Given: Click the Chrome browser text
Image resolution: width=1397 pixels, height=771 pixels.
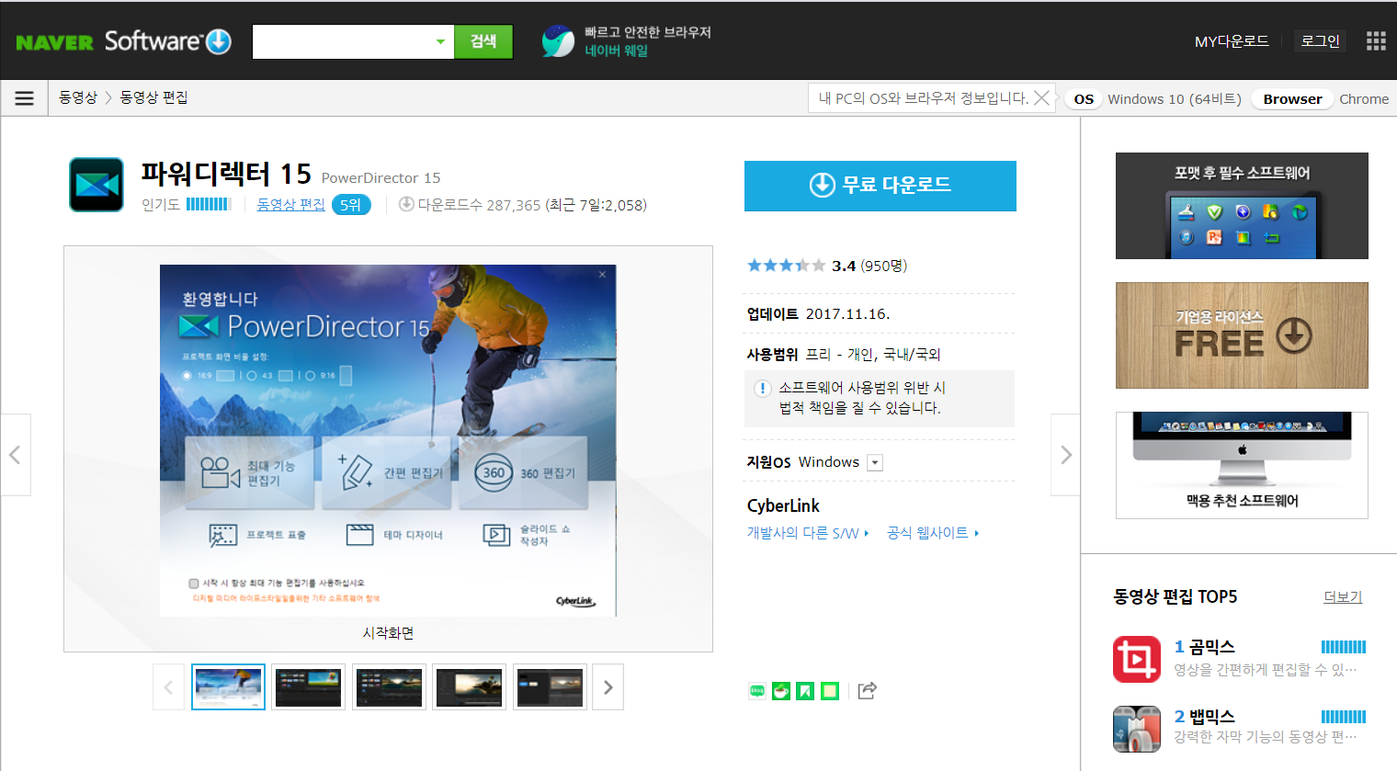Looking at the screenshot, I should 1364,99.
